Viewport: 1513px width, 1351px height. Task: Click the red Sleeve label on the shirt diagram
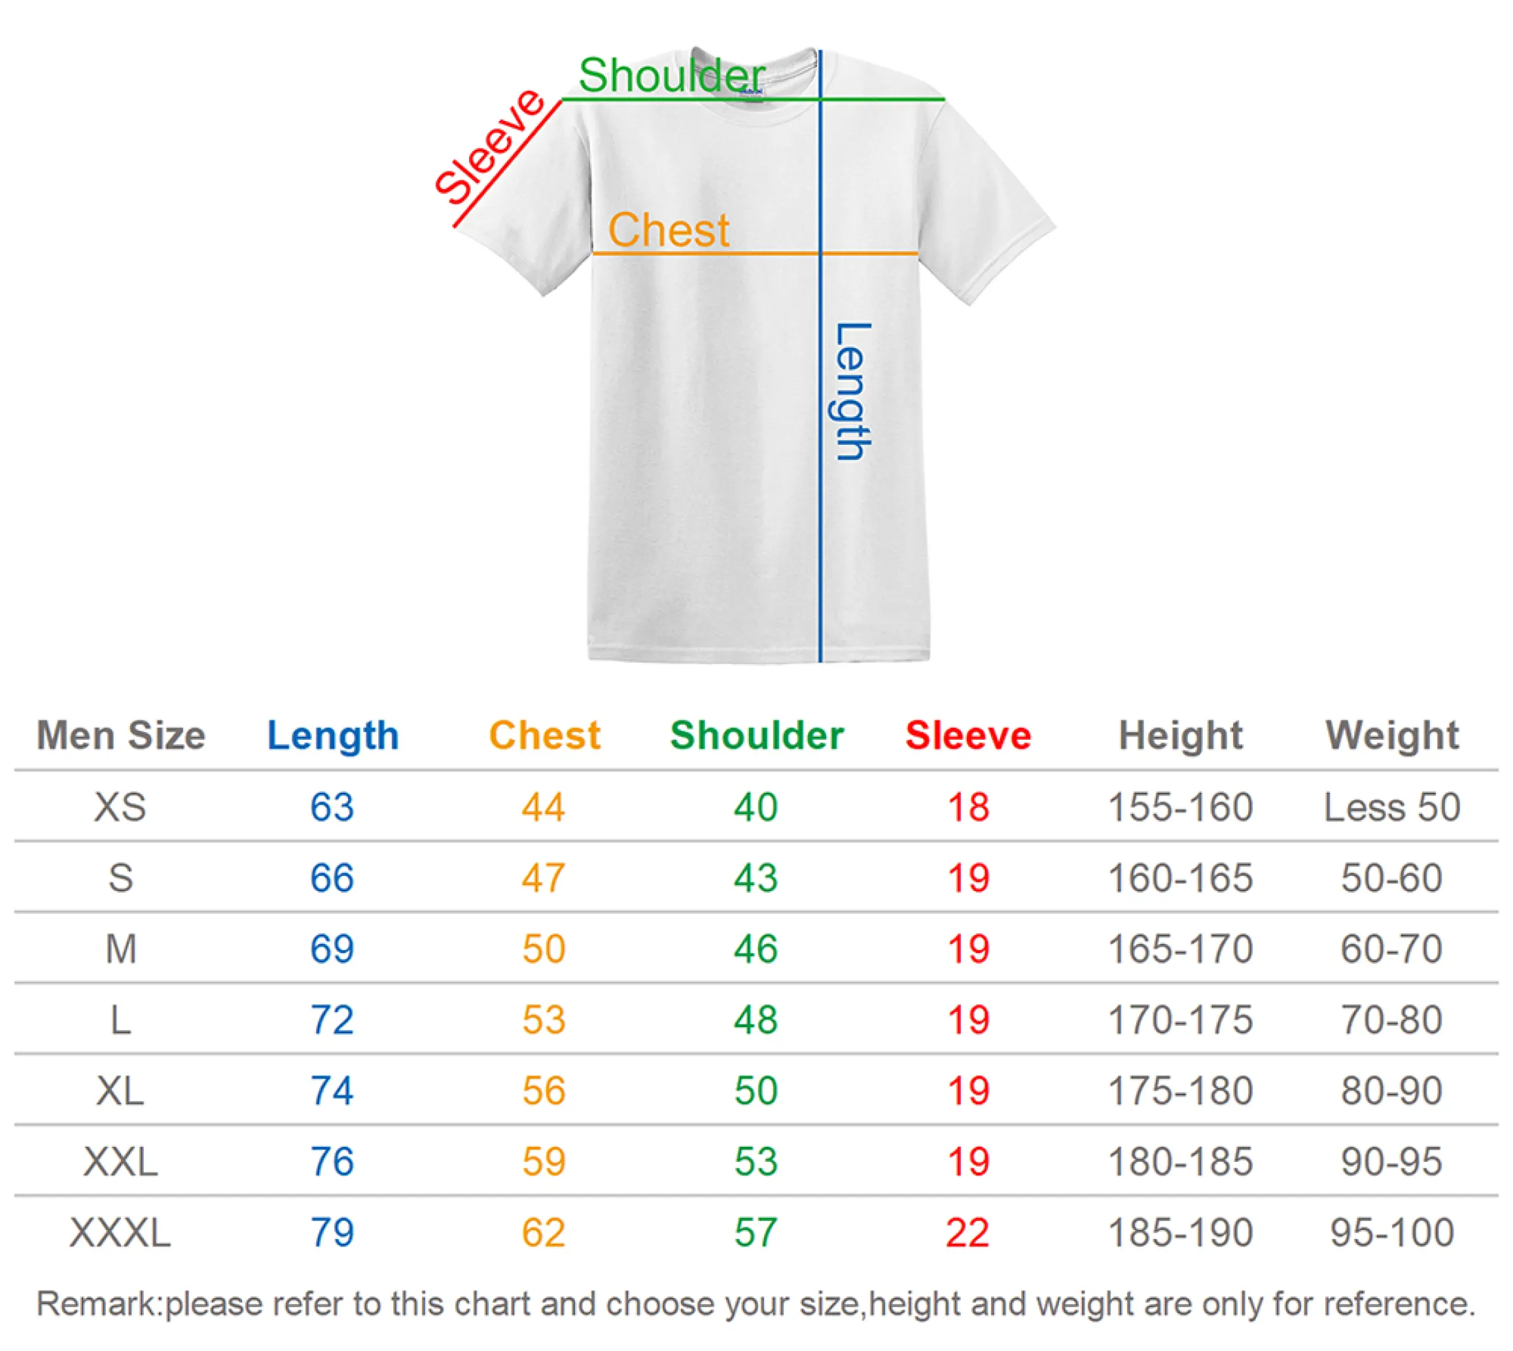490,146
